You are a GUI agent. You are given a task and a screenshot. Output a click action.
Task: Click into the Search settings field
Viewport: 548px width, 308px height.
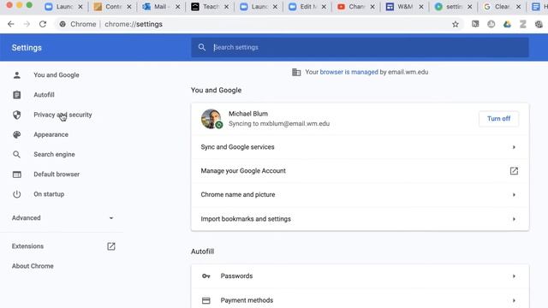(x=360, y=47)
